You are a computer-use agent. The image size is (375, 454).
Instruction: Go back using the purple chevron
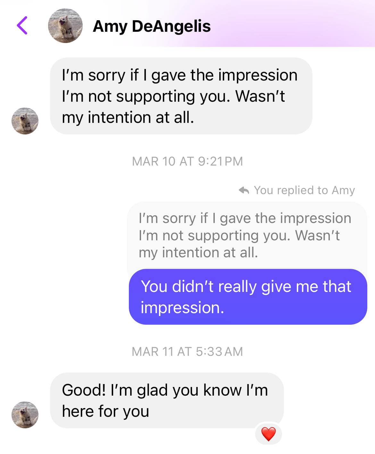pyautogui.click(x=22, y=25)
